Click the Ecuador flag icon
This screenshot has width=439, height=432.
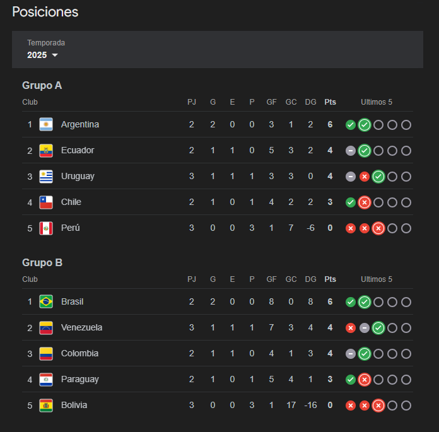point(46,150)
